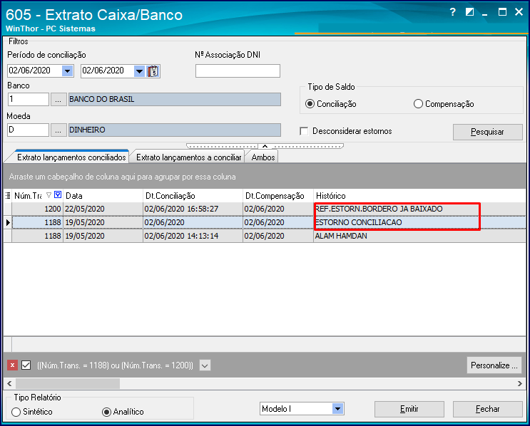Click the horizontal scrollbar thumb
The height and width of the screenshot is (426, 530).
pyautogui.click(x=68, y=383)
